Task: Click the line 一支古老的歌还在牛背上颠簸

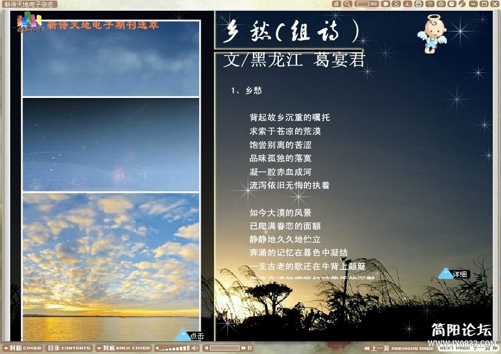Action: click(308, 266)
